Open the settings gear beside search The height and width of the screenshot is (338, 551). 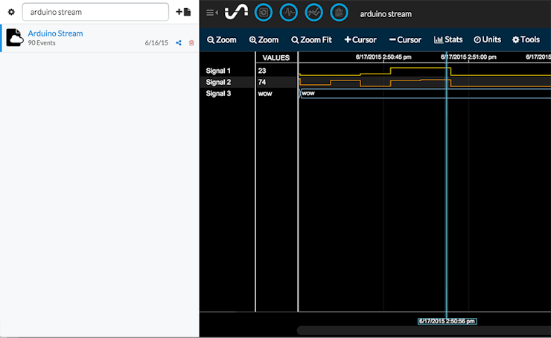[x=11, y=12]
